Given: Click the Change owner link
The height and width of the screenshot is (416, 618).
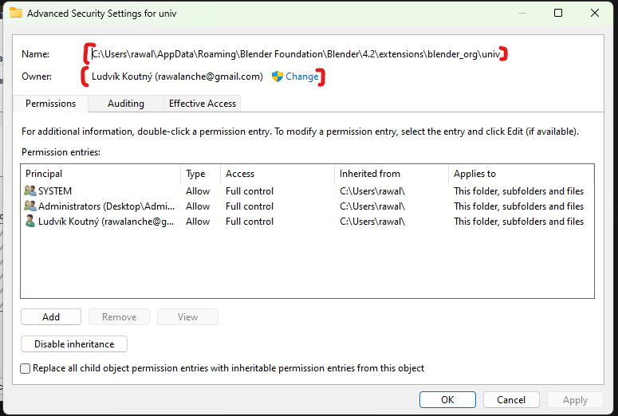Looking at the screenshot, I should pos(302,77).
